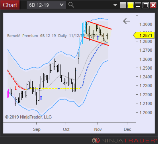Click the 1.2400 price axis label

(146, 77)
